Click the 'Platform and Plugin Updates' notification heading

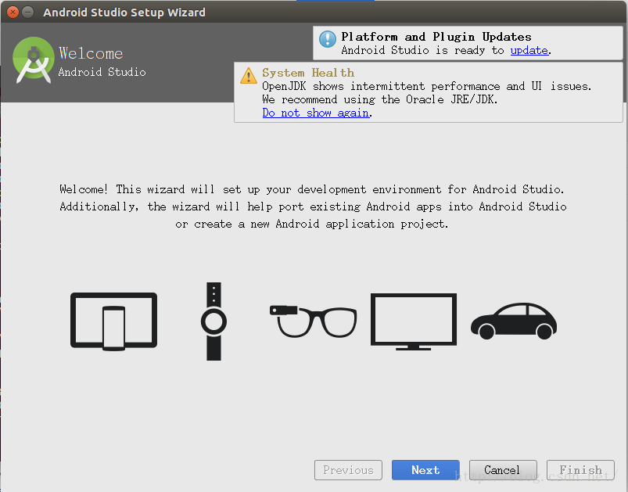point(436,37)
